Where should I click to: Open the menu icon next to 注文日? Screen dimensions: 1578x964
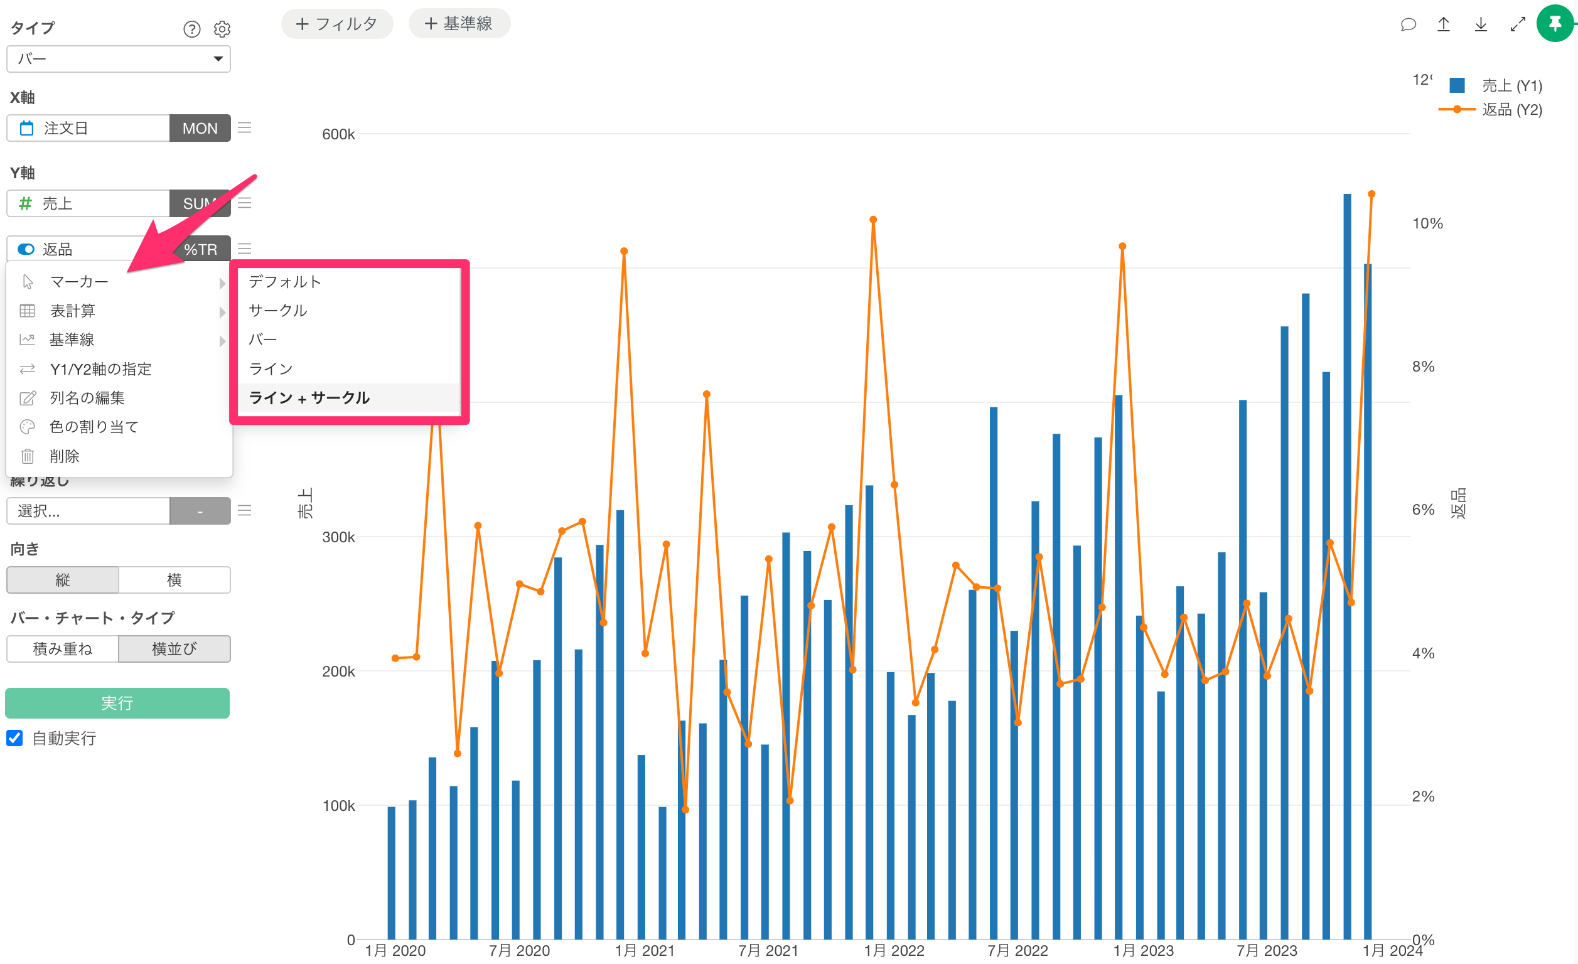pos(244,127)
